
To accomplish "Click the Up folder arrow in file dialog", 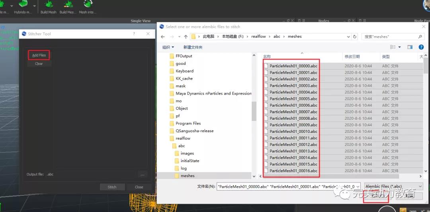I will coord(185,37).
